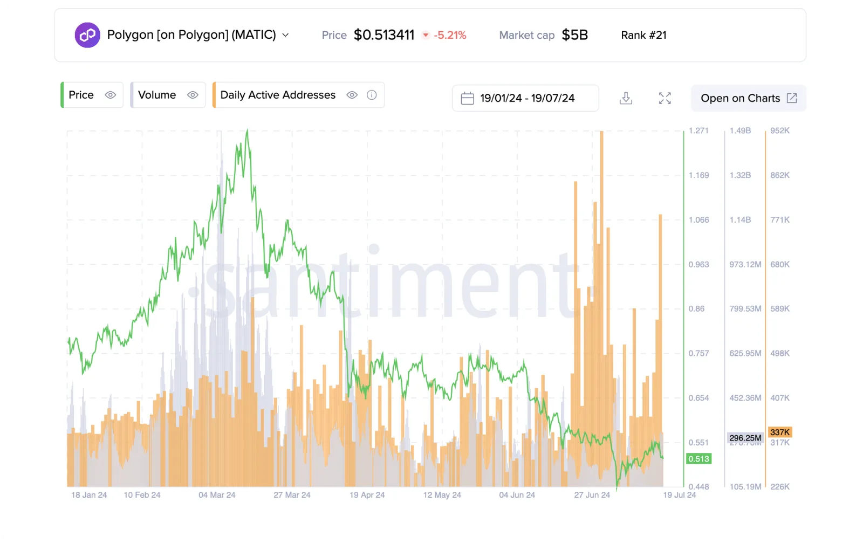Click the Open on Charts button
863x550 pixels.
pyautogui.click(x=749, y=98)
